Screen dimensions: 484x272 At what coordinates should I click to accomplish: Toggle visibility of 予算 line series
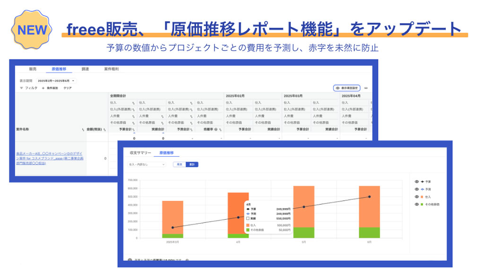[x=417, y=182]
